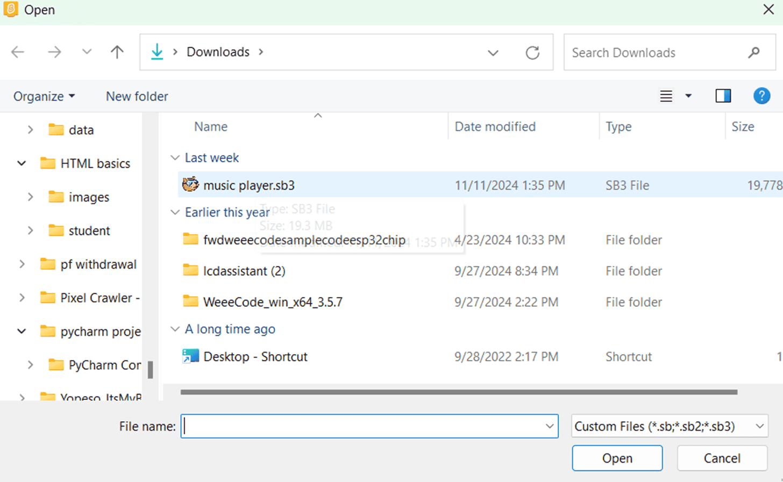
Task: Open the Organize menu
Action: (43, 96)
